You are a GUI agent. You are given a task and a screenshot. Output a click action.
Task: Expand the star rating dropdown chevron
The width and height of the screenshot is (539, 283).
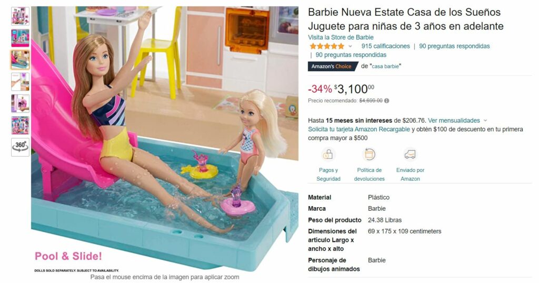(x=350, y=46)
